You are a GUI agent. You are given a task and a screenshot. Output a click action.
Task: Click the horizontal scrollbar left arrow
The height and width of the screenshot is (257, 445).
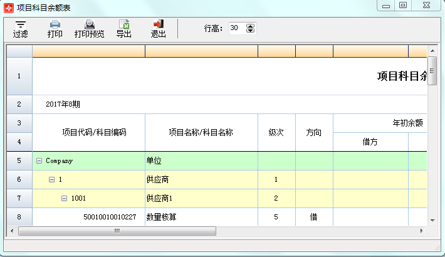tap(12, 231)
